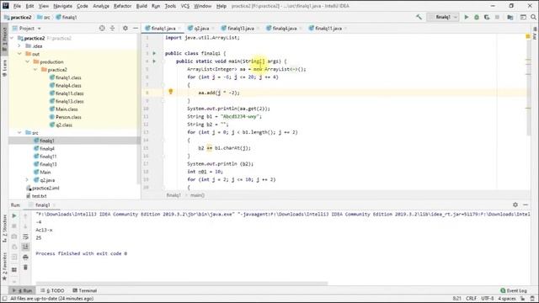Screen dimensions: 539x303
Task: Click the Up the Stack Trace arrow
Action: [x=25, y=215]
